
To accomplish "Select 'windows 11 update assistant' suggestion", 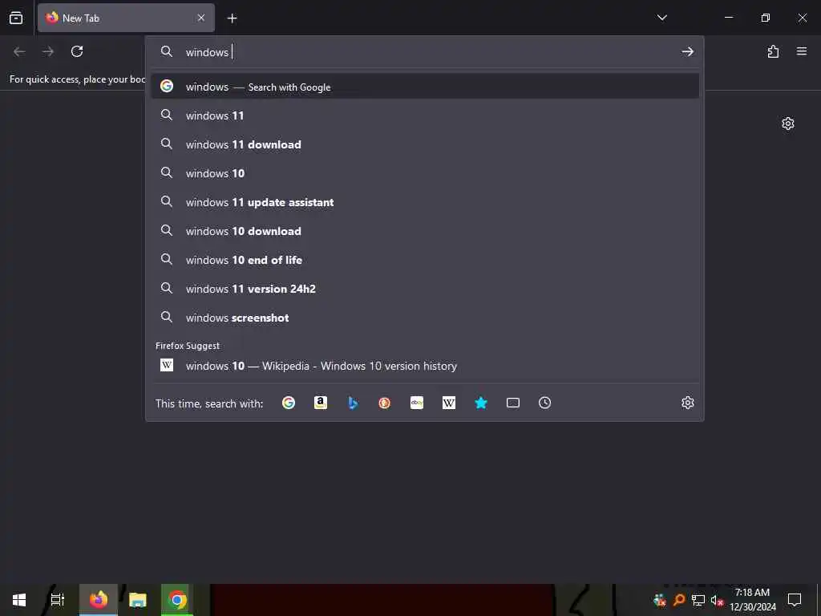I will coord(425,201).
